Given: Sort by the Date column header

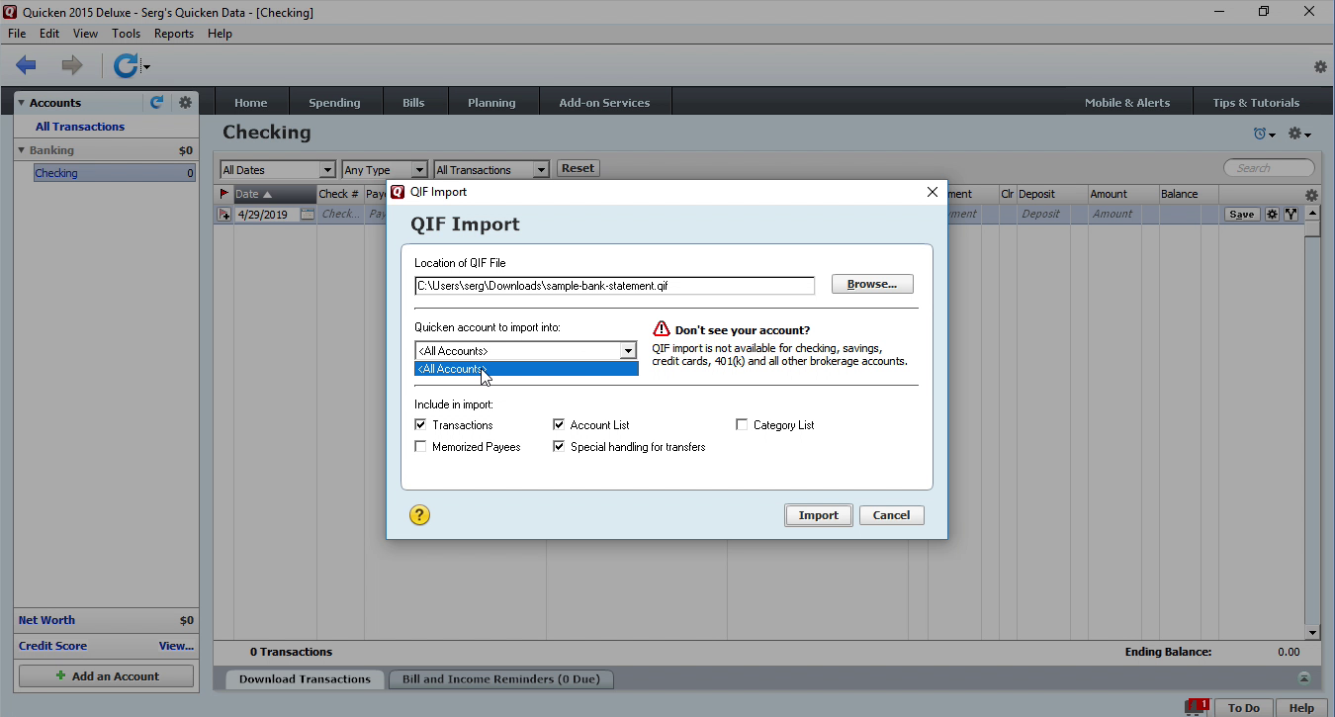Looking at the screenshot, I should pyautogui.click(x=274, y=194).
